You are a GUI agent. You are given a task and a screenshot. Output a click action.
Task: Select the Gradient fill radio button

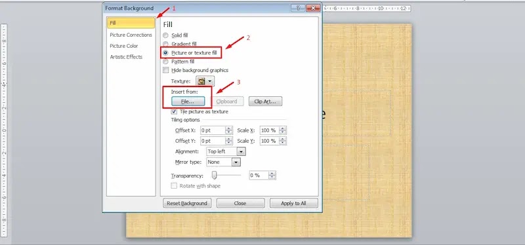click(165, 44)
